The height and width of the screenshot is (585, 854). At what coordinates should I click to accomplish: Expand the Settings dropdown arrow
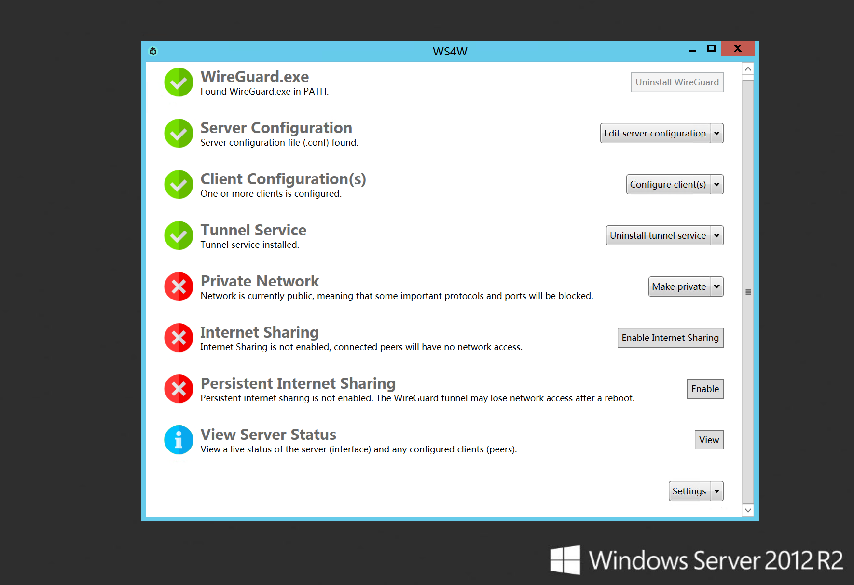click(x=716, y=491)
